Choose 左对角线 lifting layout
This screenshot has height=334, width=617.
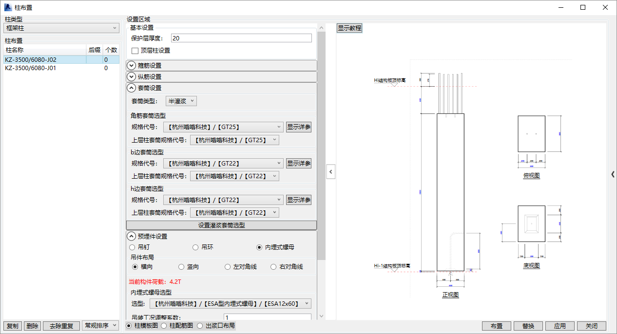coord(228,267)
